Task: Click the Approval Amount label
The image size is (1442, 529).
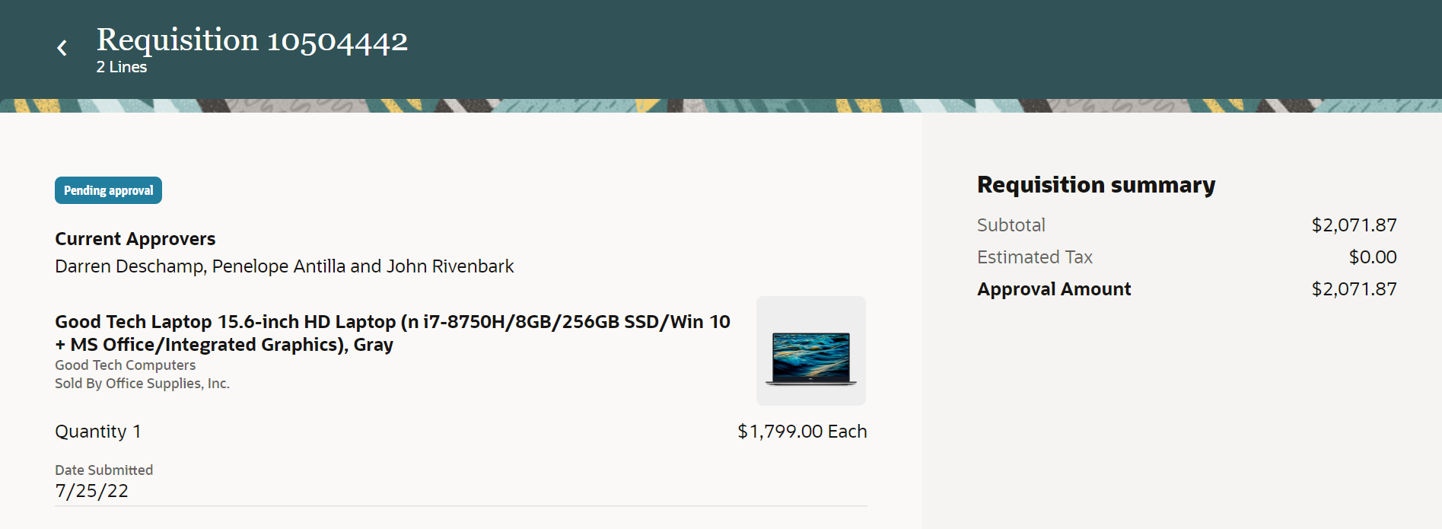Action: pyautogui.click(x=1053, y=289)
